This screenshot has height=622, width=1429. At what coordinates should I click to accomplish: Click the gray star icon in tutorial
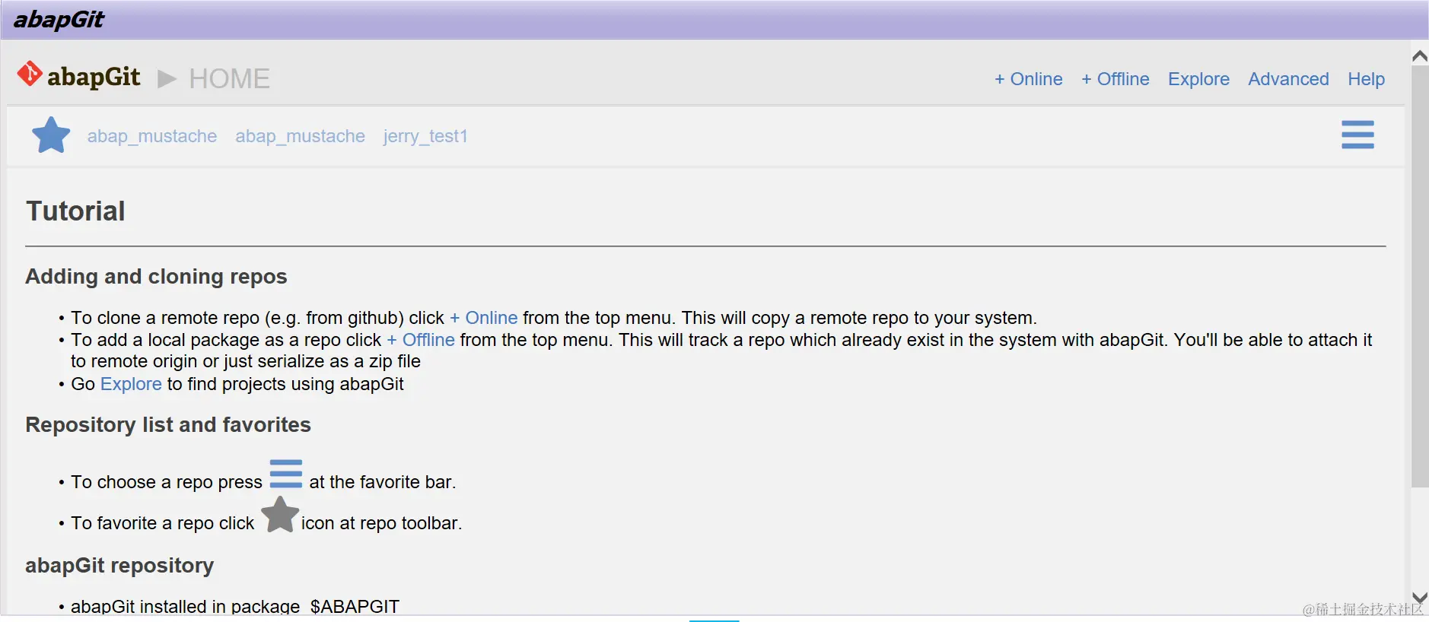pos(280,515)
